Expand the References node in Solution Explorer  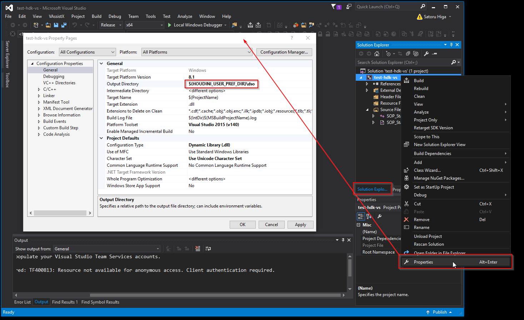367,84
